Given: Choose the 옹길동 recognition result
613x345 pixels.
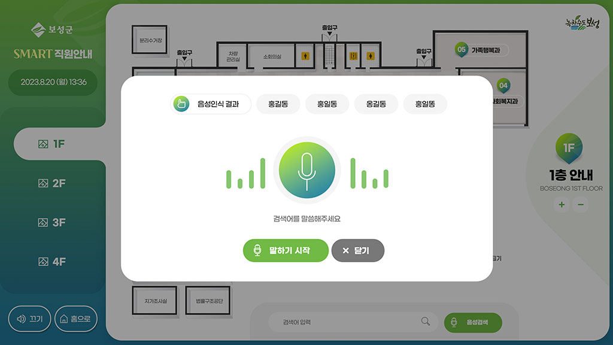Looking at the screenshot, I should pos(376,104).
